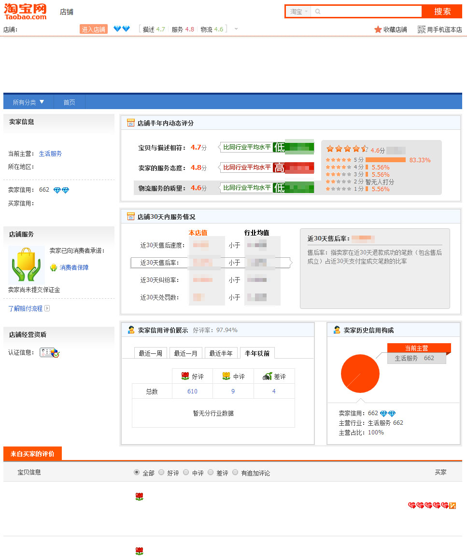Click the orange stars next to 4.6分
Viewport: 467px width, 558px height.
(x=347, y=149)
